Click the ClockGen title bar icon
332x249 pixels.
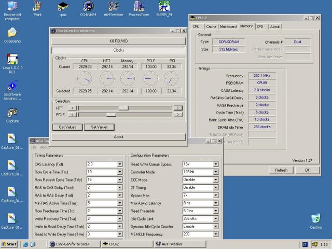[53, 31]
